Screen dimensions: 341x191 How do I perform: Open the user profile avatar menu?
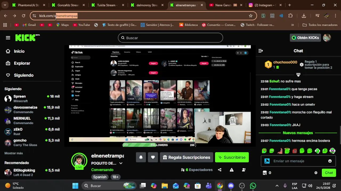point(327,38)
